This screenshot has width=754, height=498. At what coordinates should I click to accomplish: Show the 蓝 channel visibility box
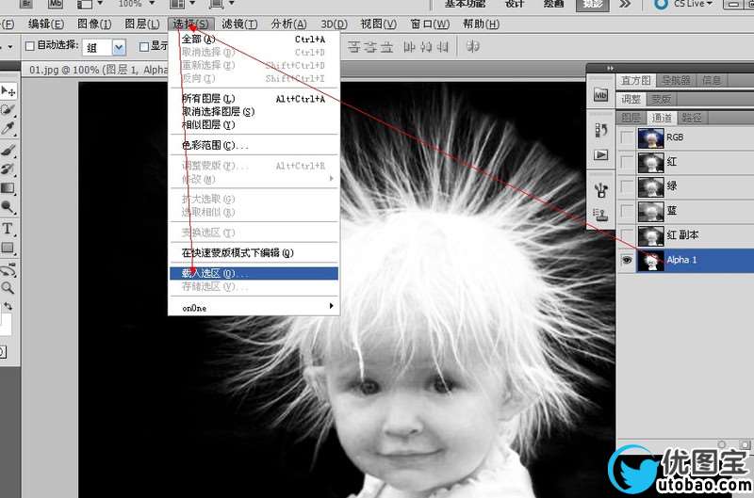[627, 211]
